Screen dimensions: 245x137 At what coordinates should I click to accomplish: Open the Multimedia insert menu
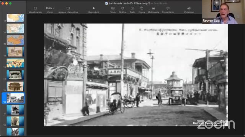coord(154,10)
